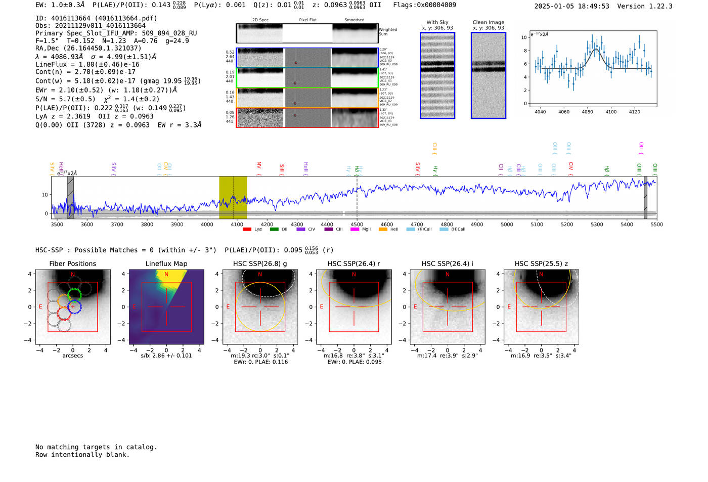The height and width of the screenshot is (482, 708).
Task: Click the magenta MgII legend swatch
Action: (355, 229)
